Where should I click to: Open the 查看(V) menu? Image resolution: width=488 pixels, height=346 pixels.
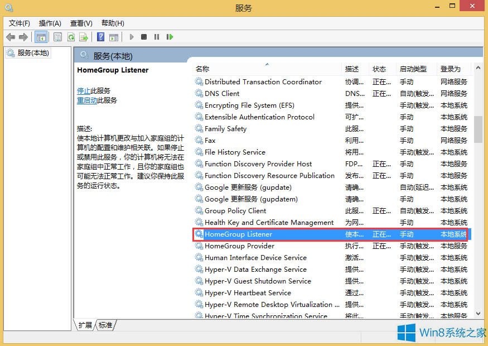pos(80,23)
